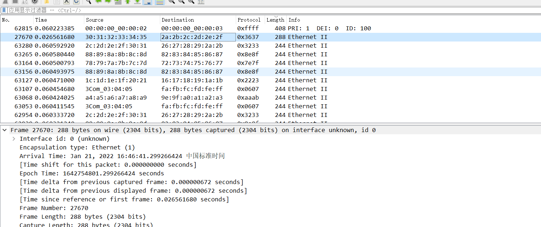541x227 pixels.
Task: Expand the Interface id: 0 branch
Action: tap(13, 139)
